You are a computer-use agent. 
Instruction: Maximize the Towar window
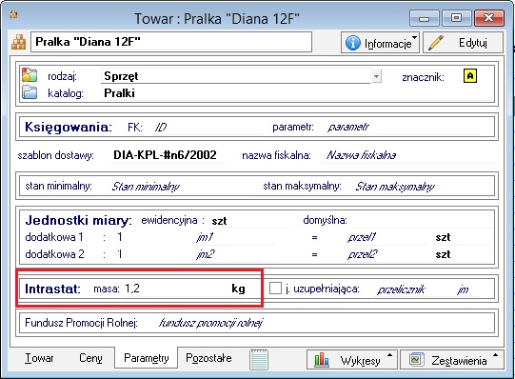pos(456,18)
